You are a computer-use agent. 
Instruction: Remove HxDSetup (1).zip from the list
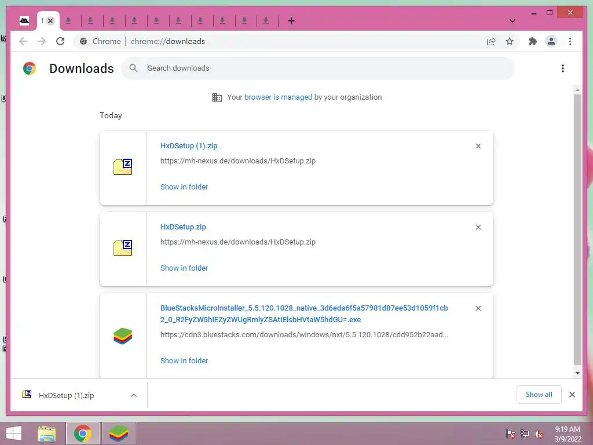pos(478,146)
